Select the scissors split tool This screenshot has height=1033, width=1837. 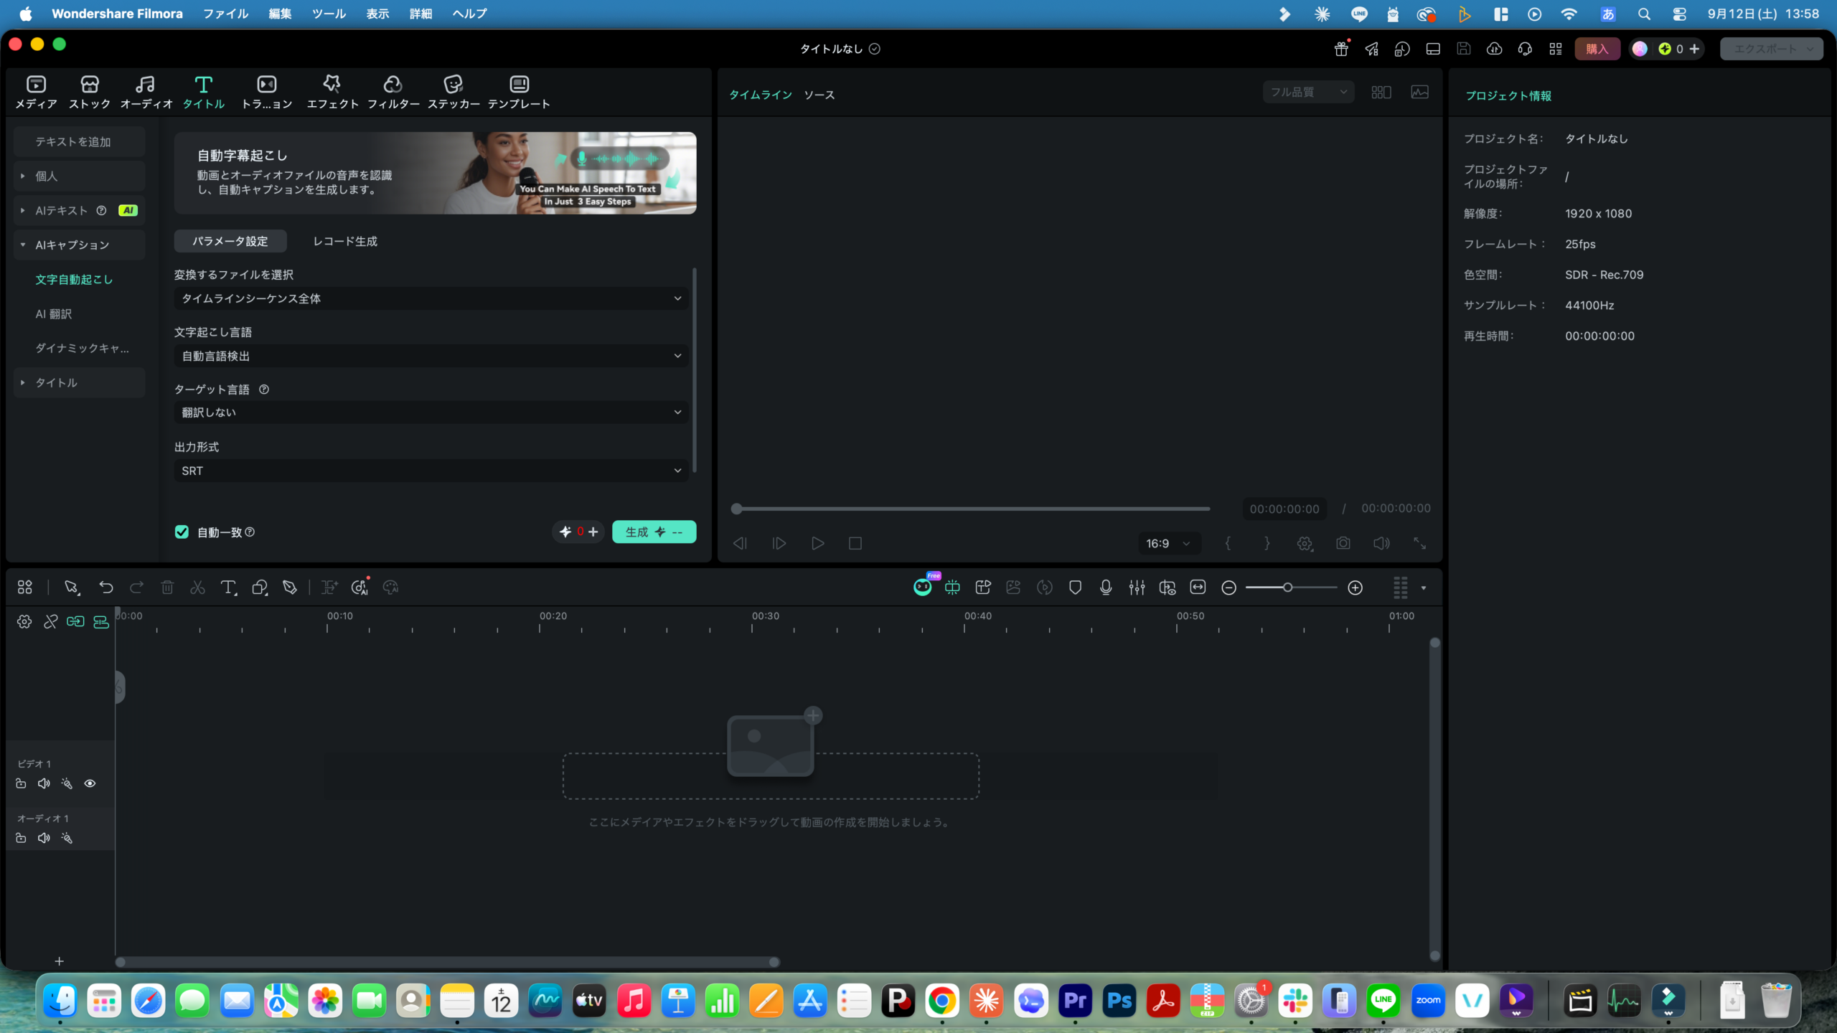(197, 588)
